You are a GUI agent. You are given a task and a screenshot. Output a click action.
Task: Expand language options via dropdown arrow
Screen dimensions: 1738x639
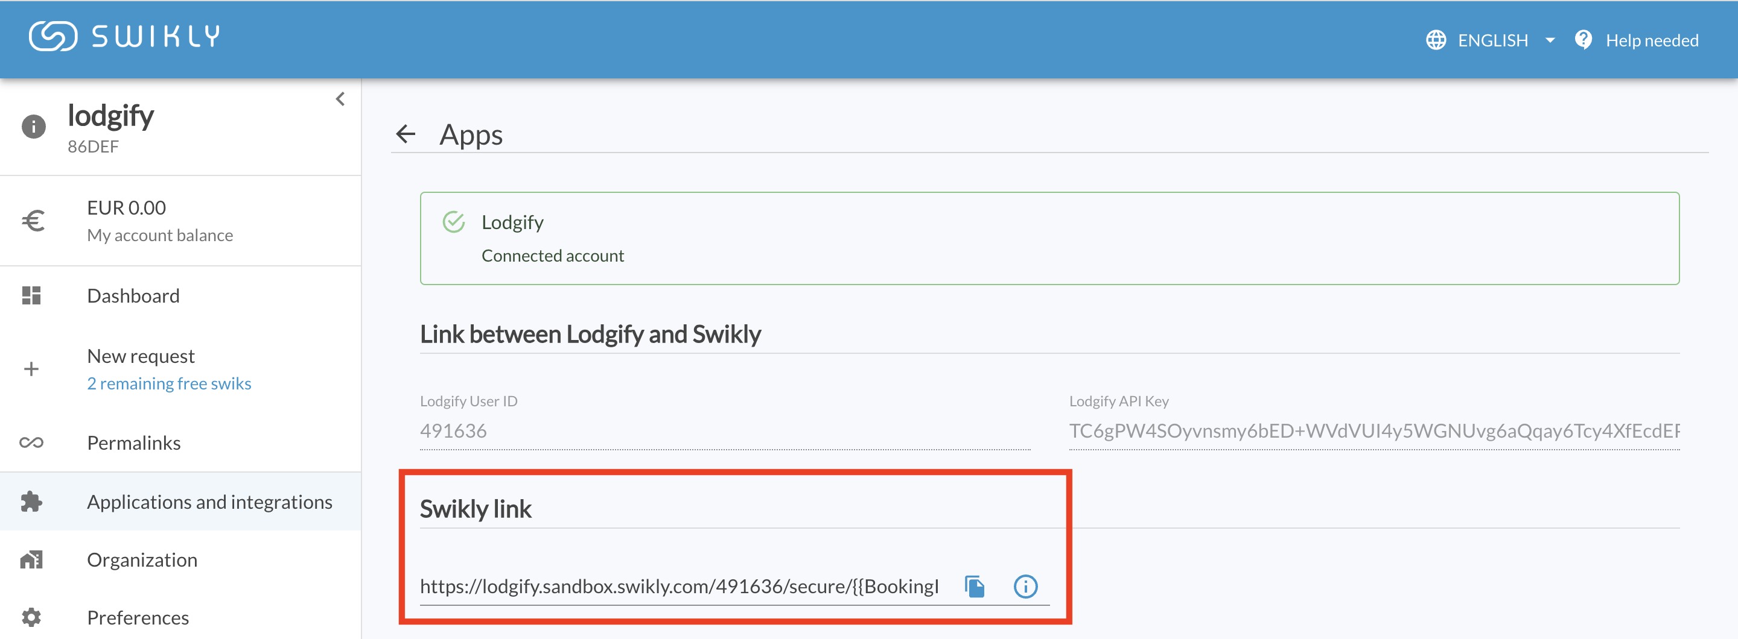click(1550, 40)
